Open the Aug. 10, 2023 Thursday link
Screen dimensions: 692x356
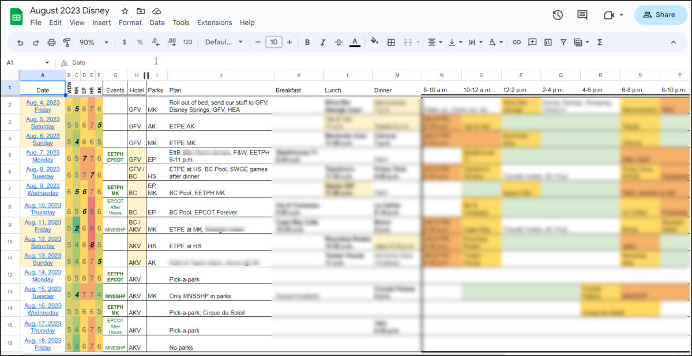(43, 209)
